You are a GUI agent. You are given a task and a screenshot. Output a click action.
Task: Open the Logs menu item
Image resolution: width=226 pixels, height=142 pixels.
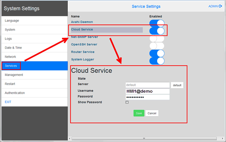point(35,39)
